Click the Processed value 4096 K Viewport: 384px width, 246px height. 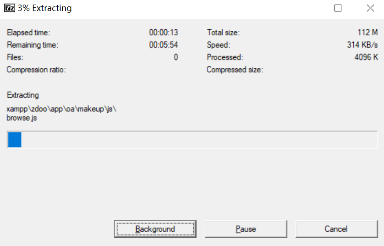pos(366,57)
